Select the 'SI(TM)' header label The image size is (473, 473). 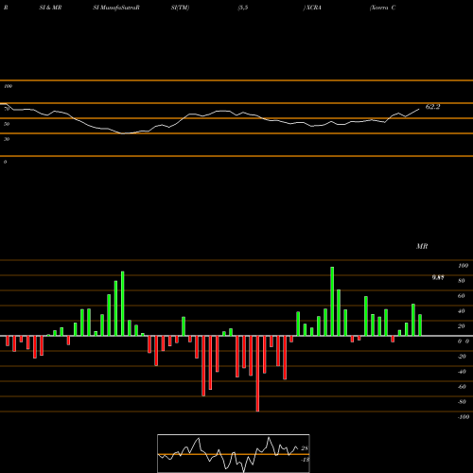click(180, 8)
